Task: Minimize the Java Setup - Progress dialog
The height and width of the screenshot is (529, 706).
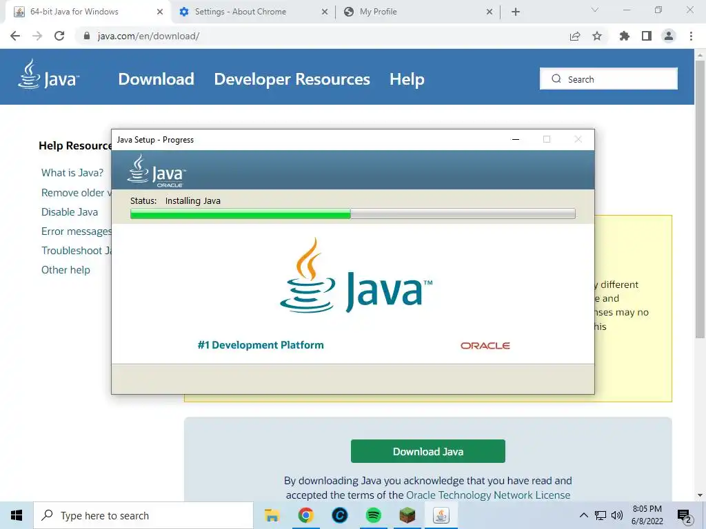Action: point(516,139)
